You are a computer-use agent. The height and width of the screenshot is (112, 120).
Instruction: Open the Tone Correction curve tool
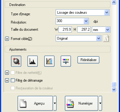click(x=49, y=61)
